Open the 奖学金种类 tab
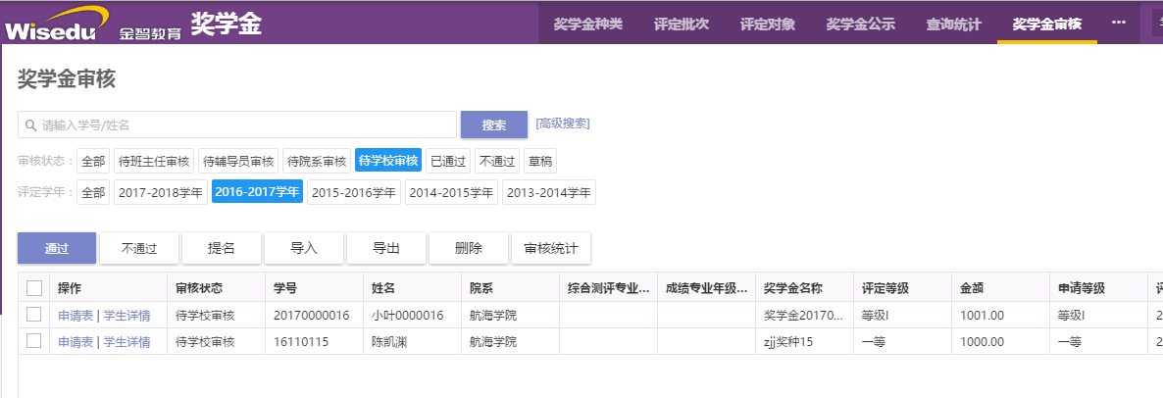This screenshot has width=1163, height=398. [588, 24]
